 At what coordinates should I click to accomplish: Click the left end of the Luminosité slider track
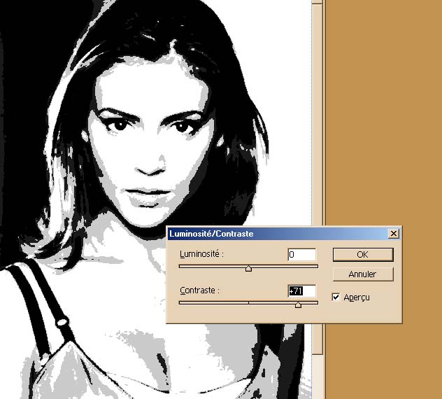[x=181, y=266]
